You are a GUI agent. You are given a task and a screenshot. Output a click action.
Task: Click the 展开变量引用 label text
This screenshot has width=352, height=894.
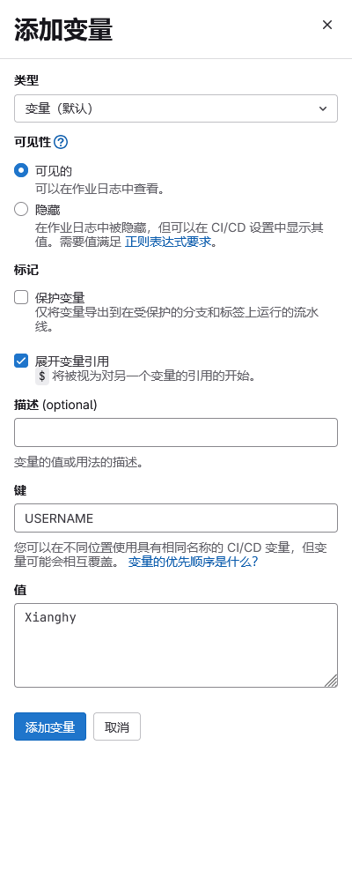[72, 361]
